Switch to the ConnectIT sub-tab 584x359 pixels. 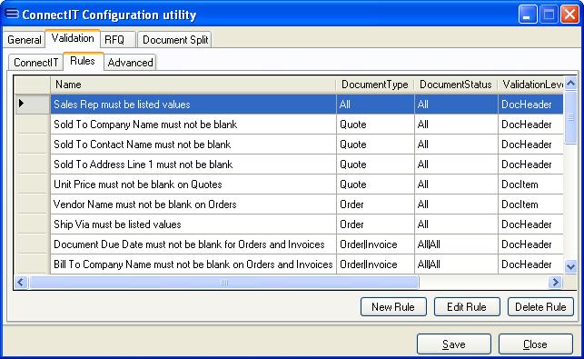tap(35, 62)
